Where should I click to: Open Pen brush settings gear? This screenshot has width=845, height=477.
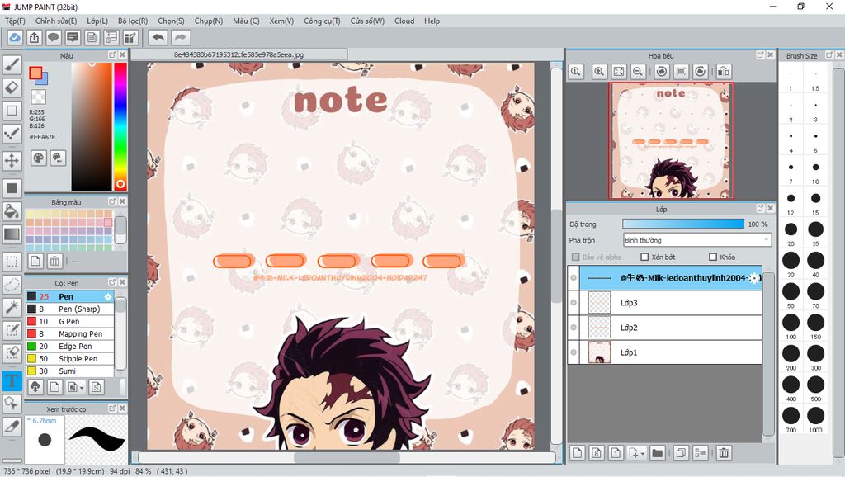(x=108, y=296)
